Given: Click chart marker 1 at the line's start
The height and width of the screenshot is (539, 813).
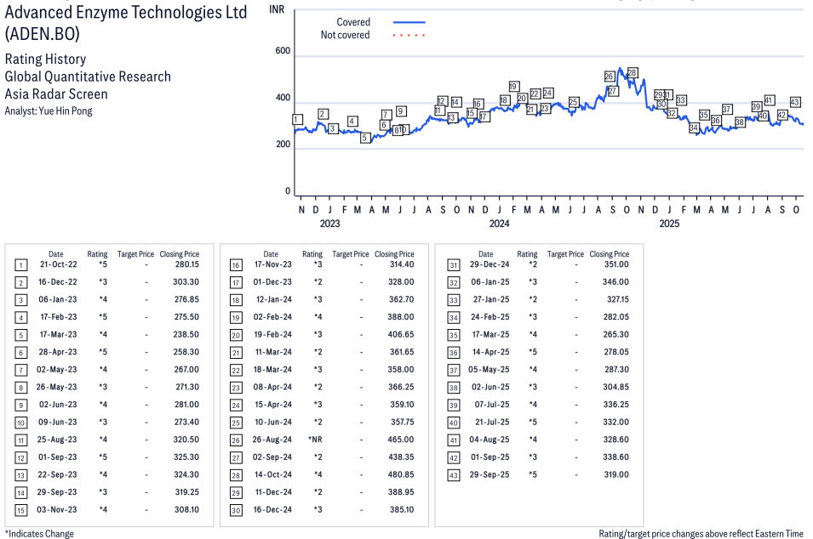Looking at the screenshot, I should point(296,120).
